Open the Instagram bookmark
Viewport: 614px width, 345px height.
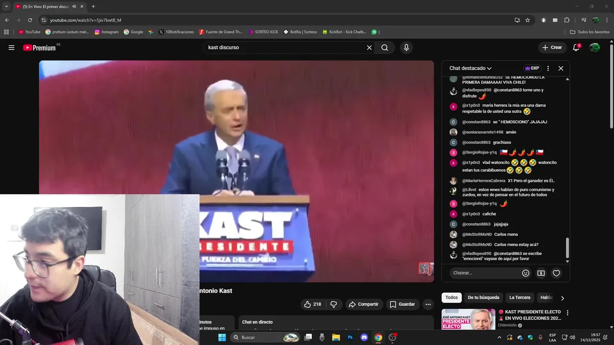point(106,32)
